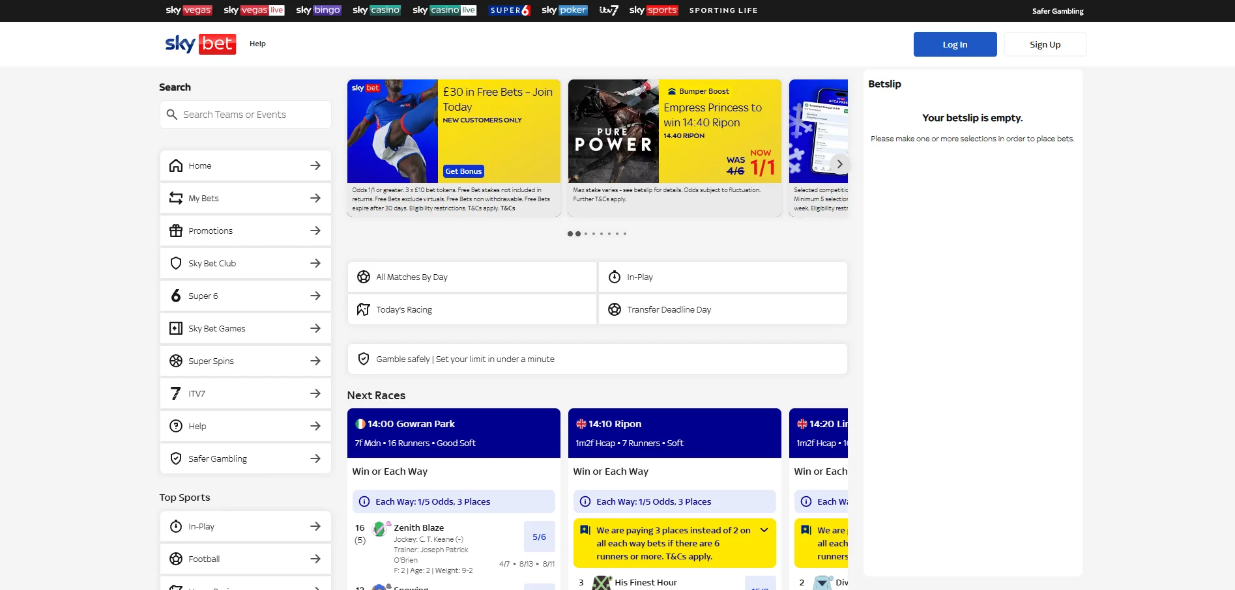Open Super 6 logo in top bar
Image resolution: width=1235 pixels, height=590 pixels.
click(510, 10)
